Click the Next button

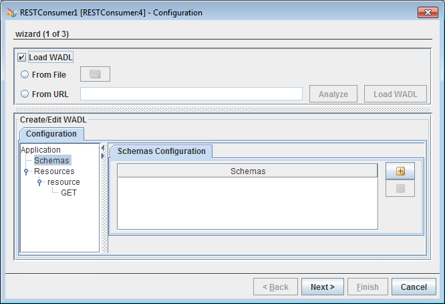[323, 287]
